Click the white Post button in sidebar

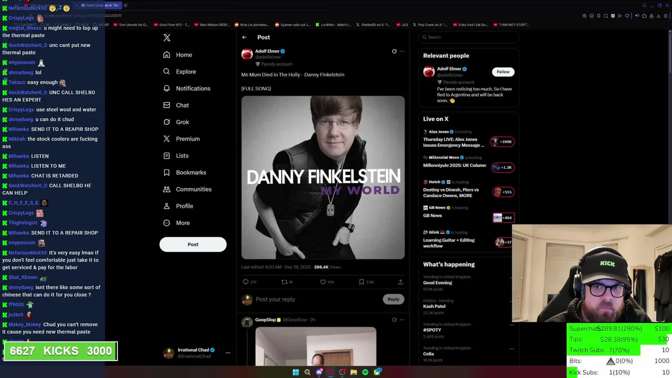click(193, 244)
